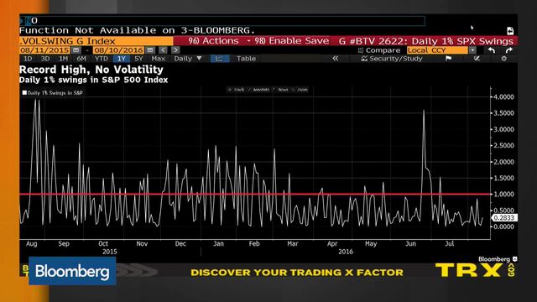Select the 1M range tab
The width and height of the screenshot is (537, 302).
[x=64, y=59]
